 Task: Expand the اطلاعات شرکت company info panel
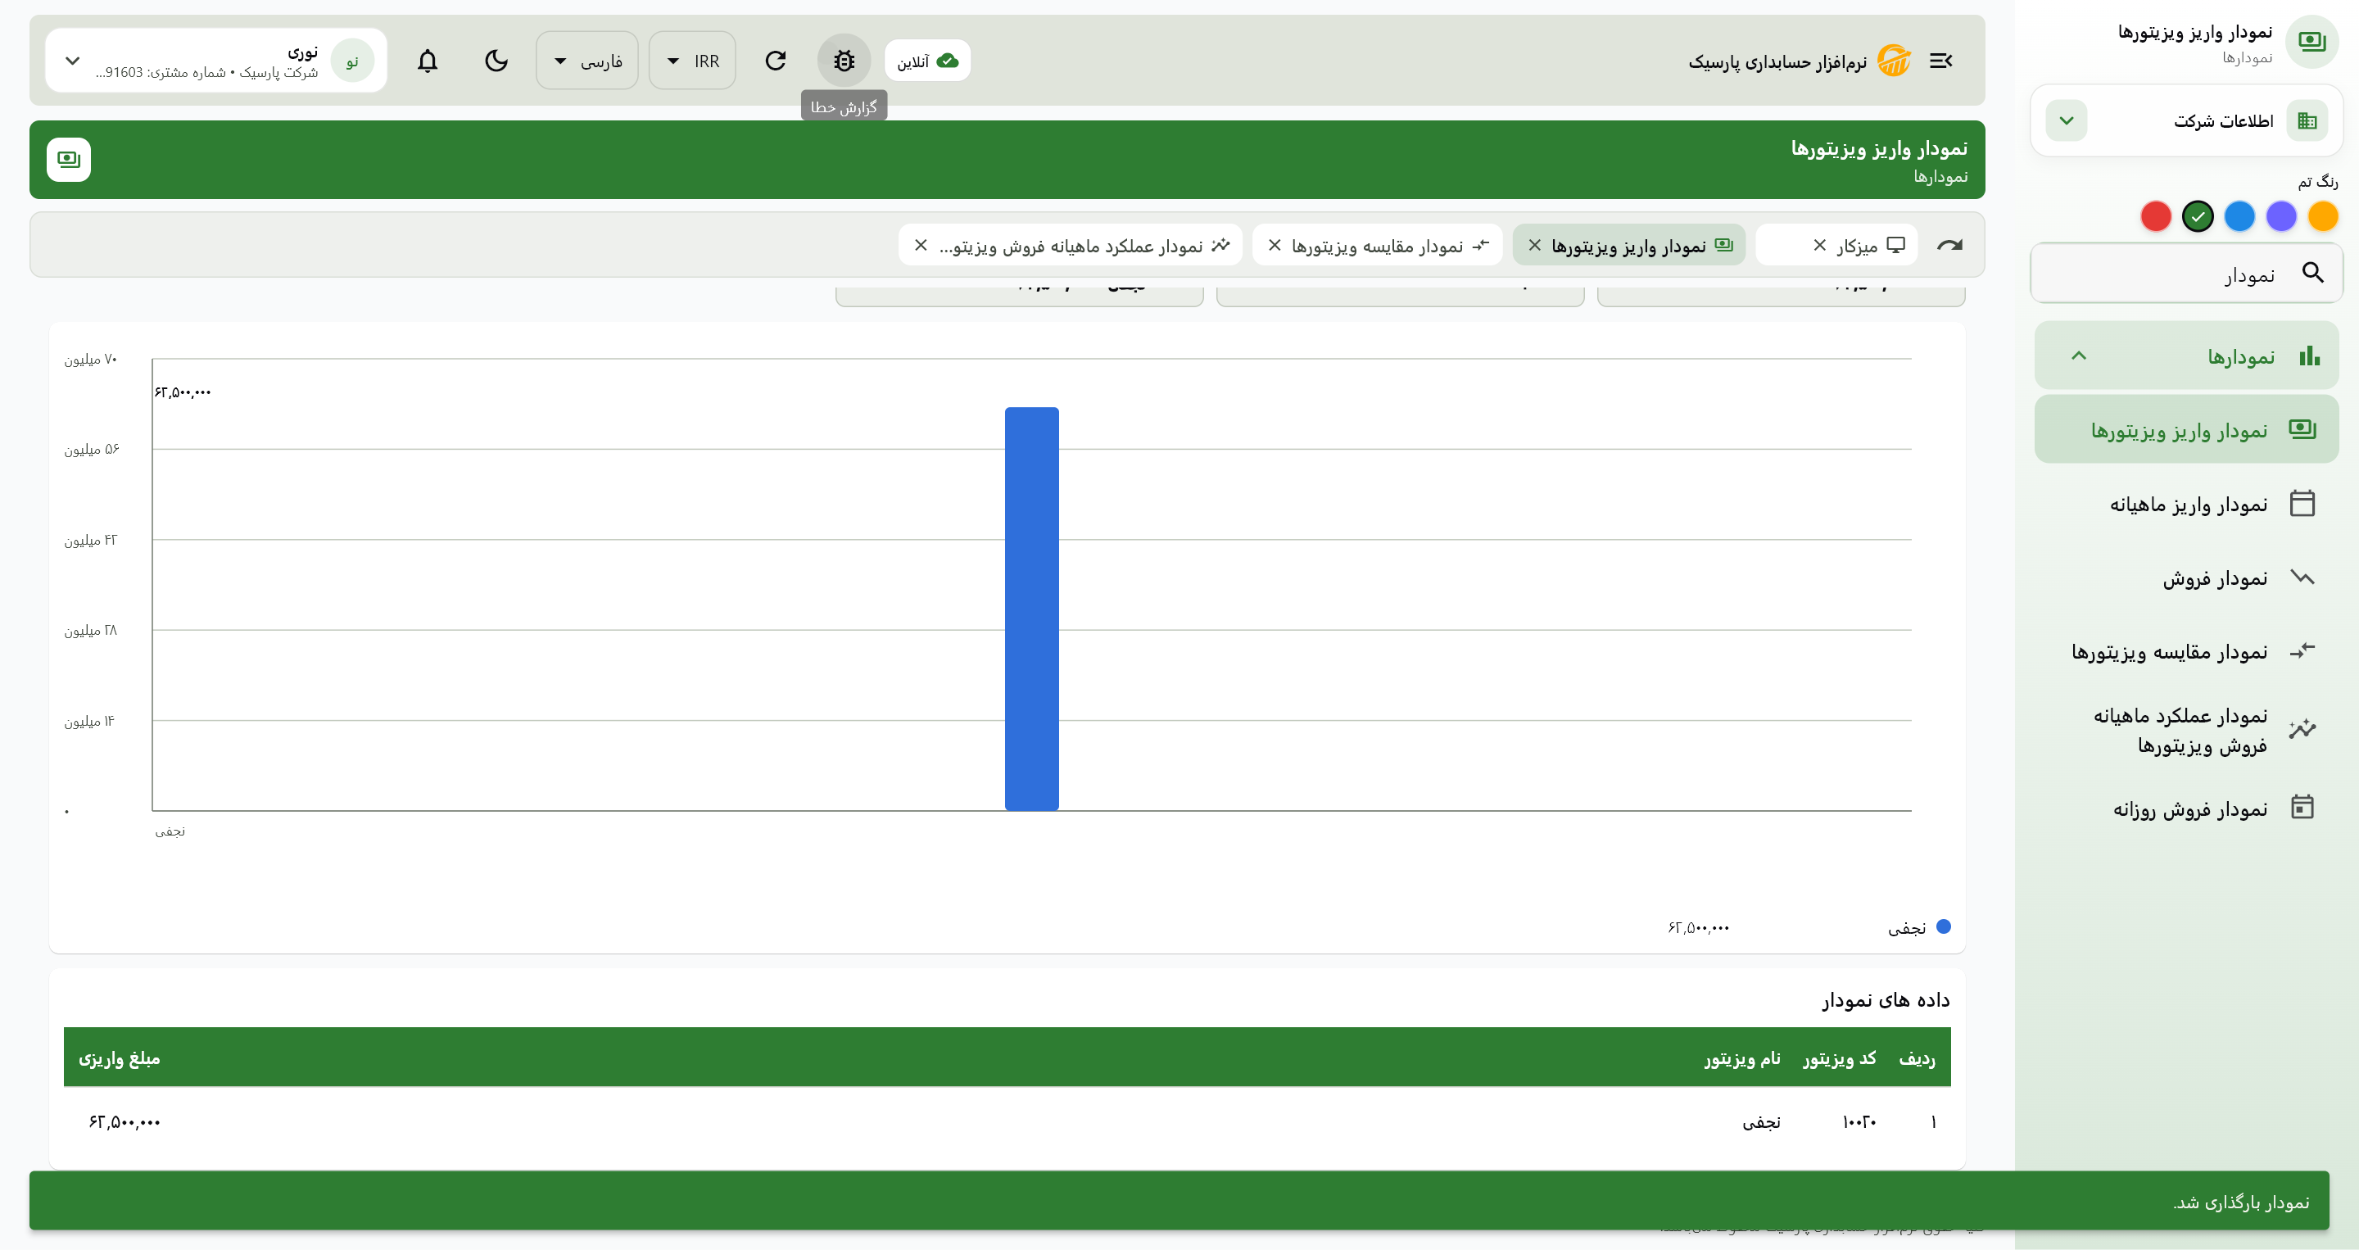(2067, 121)
